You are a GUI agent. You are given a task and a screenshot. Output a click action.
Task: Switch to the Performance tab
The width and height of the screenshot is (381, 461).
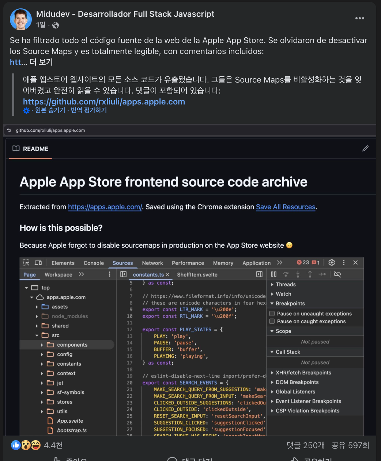click(188, 263)
